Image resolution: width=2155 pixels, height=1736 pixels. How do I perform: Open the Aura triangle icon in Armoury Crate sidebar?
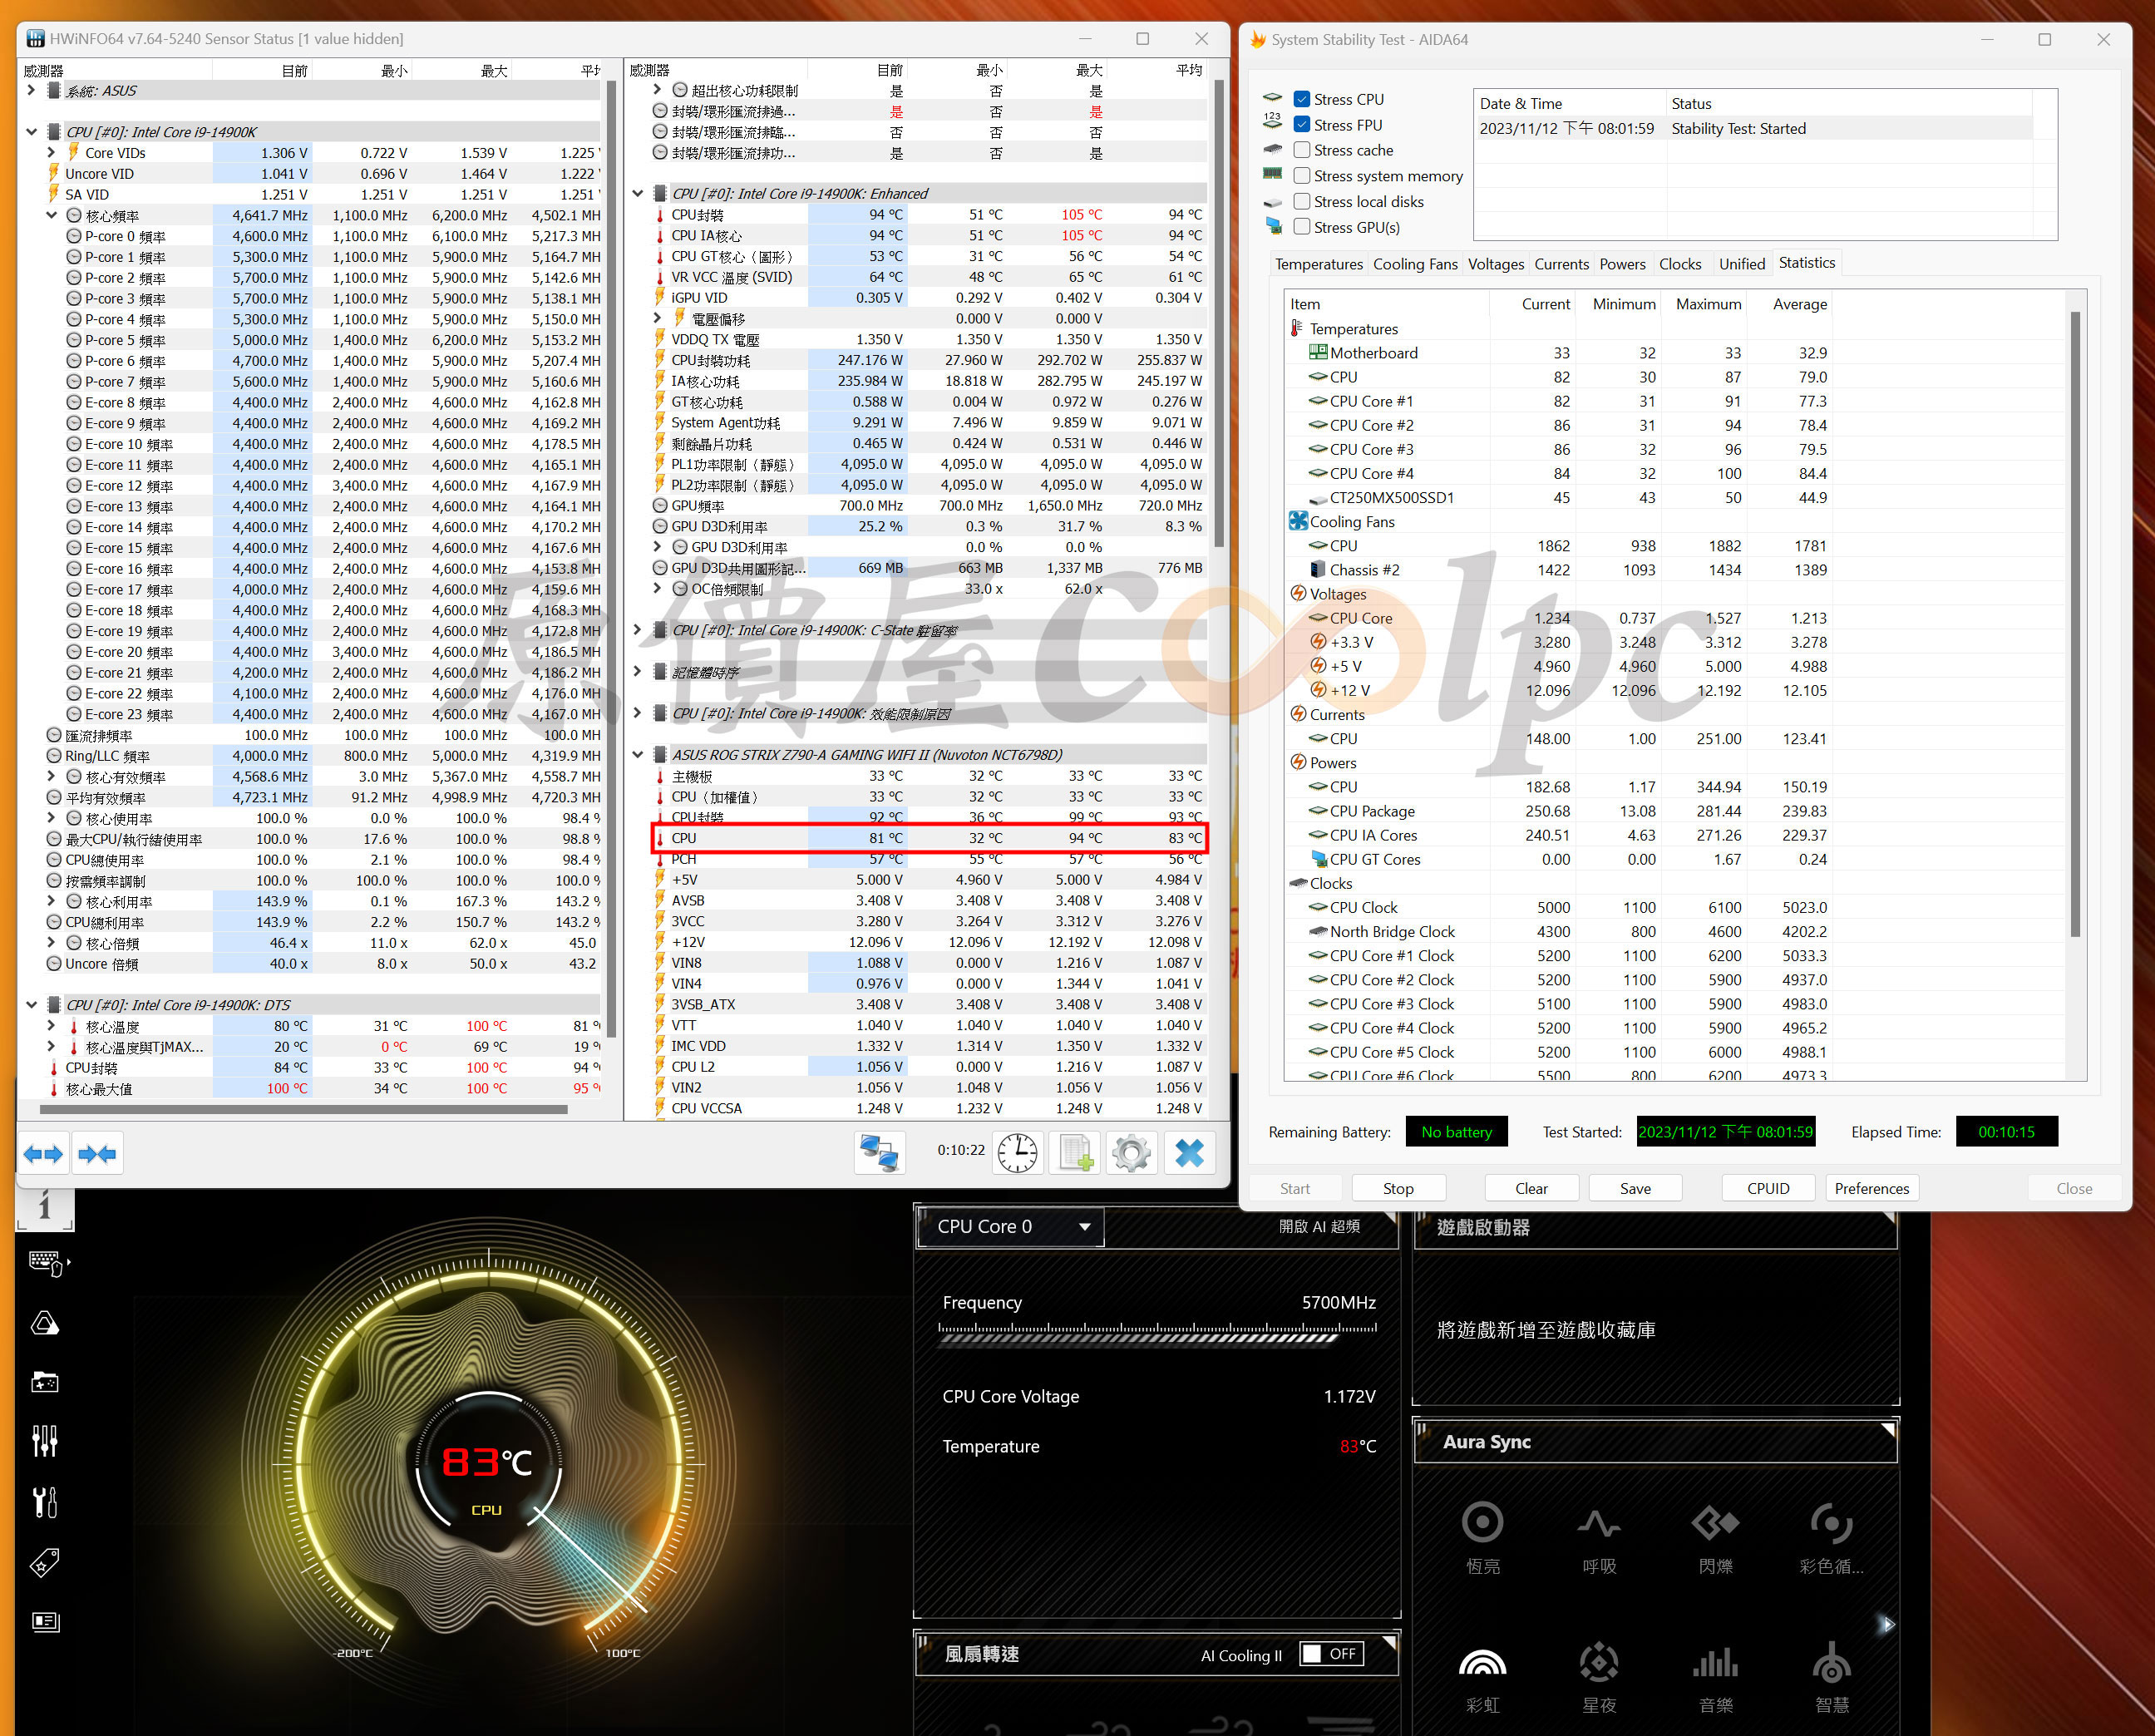[45, 1324]
